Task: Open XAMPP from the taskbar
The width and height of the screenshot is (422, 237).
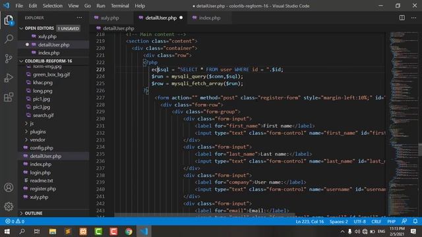Action: click(83, 231)
